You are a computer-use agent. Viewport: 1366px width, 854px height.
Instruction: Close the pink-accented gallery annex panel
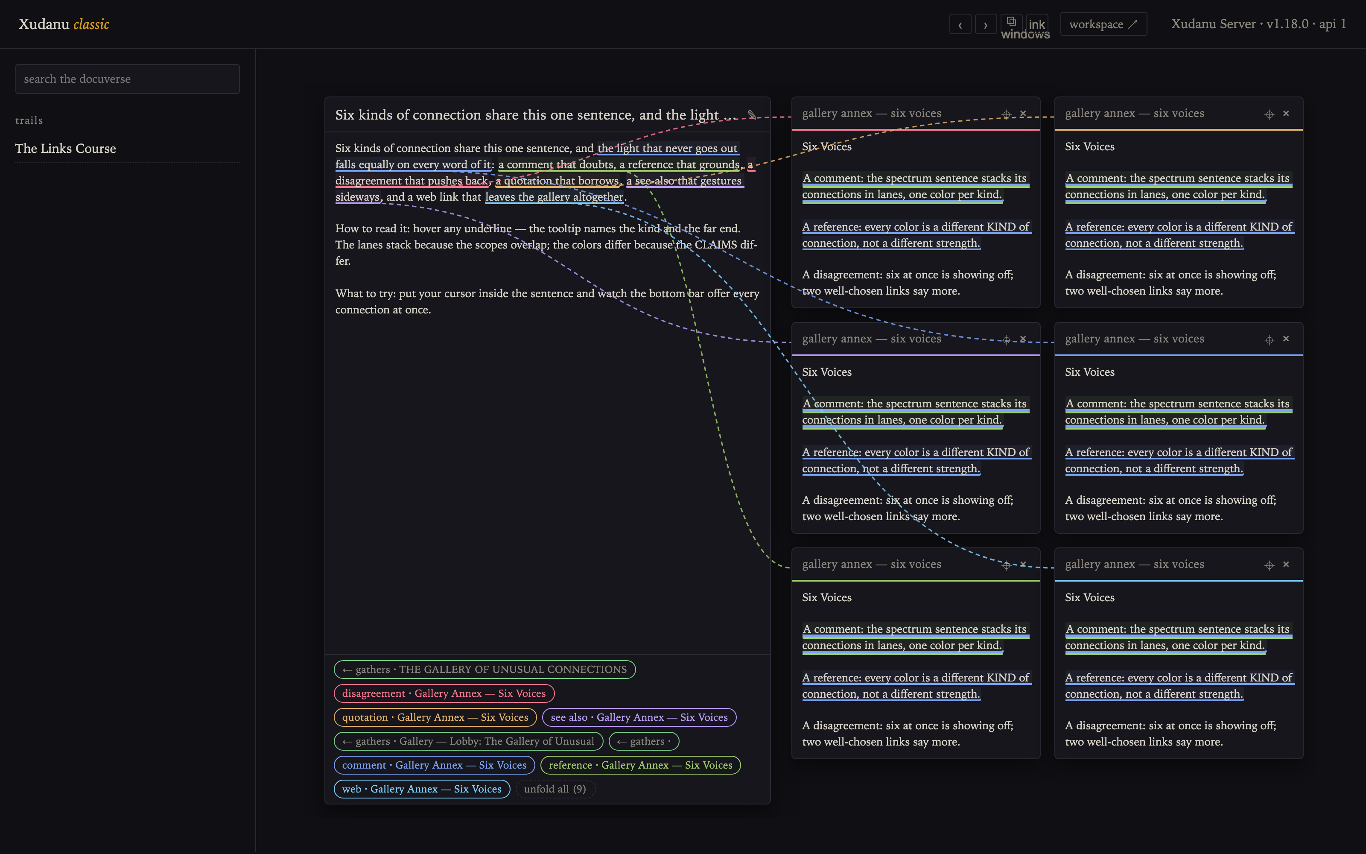(1023, 114)
